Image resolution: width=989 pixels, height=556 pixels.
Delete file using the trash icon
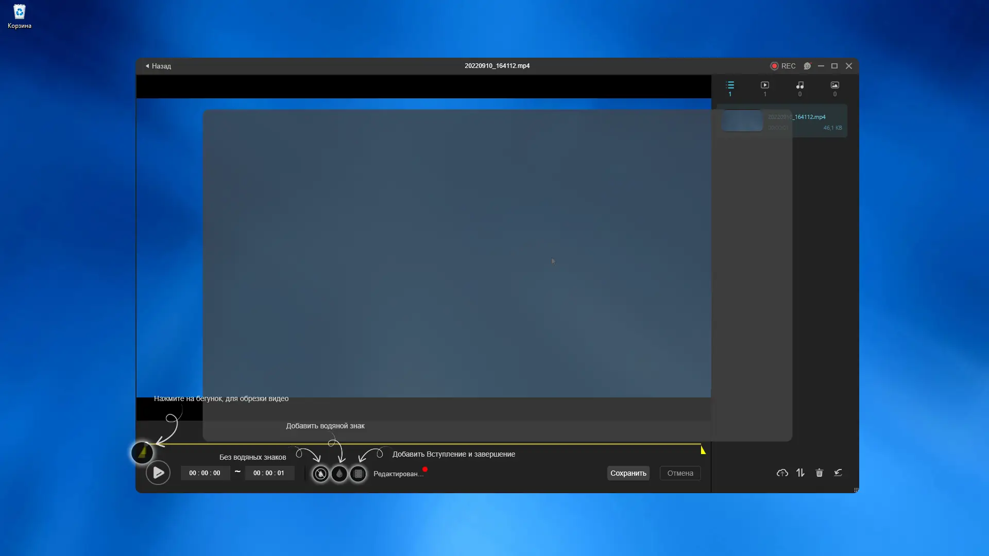[x=820, y=473]
